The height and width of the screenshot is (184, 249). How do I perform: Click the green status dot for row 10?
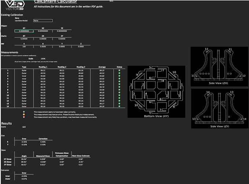119,95
